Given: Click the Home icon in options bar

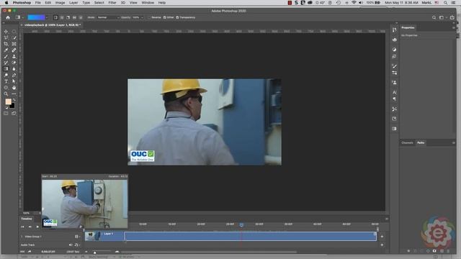Looking at the screenshot, I should tap(8, 17).
